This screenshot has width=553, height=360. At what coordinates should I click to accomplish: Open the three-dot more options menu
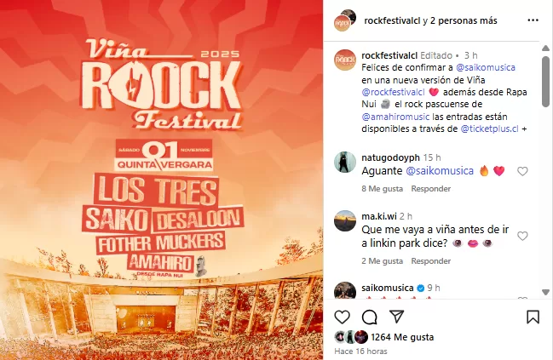coord(533,20)
